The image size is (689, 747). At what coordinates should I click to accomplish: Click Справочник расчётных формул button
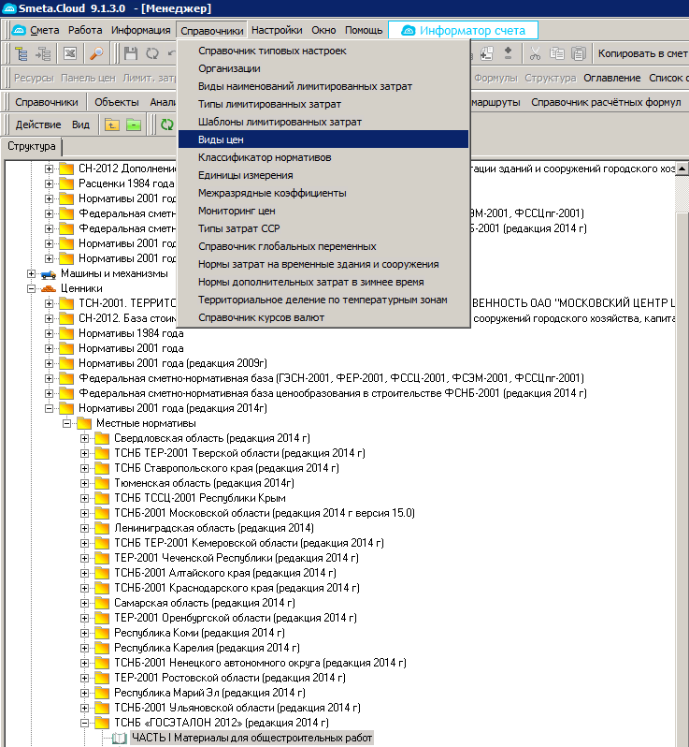pyautogui.click(x=606, y=102)
